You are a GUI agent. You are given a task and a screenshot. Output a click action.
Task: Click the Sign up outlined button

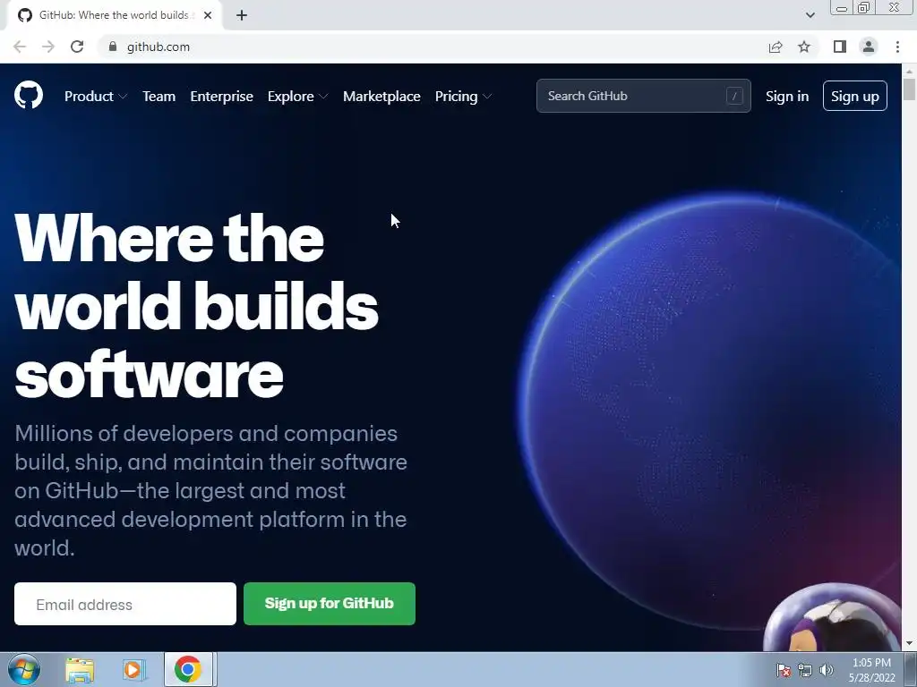click(855, 96)
